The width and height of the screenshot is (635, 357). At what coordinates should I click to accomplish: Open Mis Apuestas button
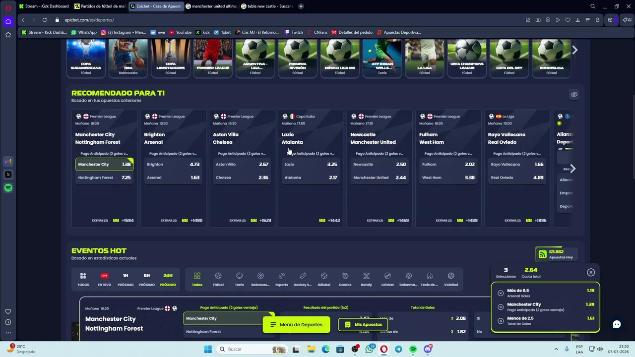point(363,325)
